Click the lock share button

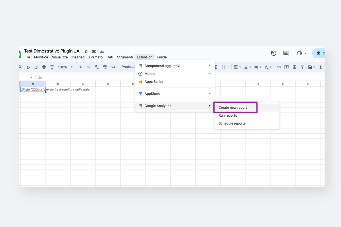[x=319, y=53]
